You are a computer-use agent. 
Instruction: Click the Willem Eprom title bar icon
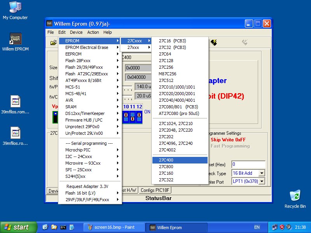[x=49, y=24]
